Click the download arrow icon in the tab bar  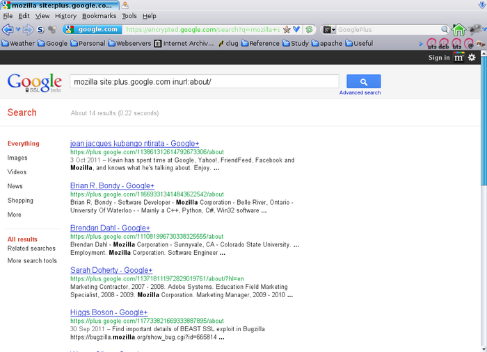(482, 5)
